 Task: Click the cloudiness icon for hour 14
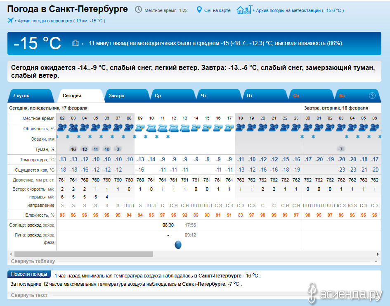pyautogui.click(x=196, y=128)
